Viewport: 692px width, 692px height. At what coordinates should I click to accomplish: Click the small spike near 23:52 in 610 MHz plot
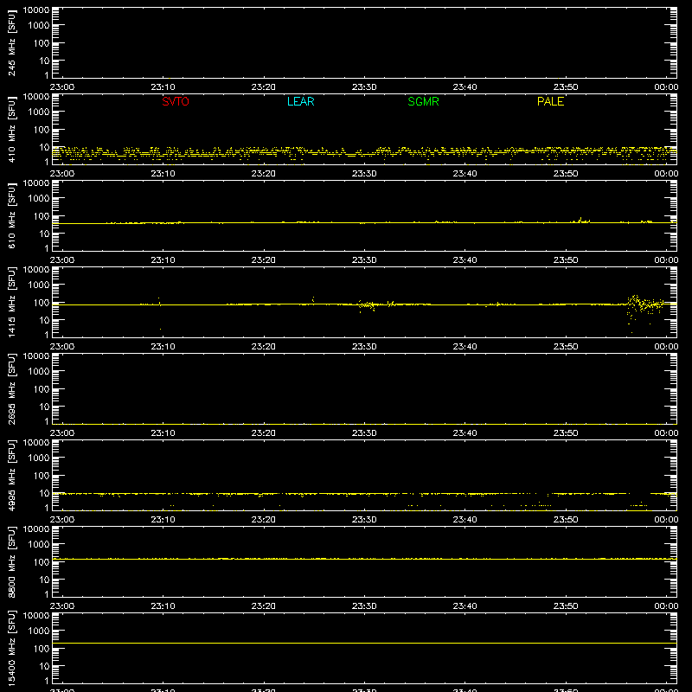pyautogui.click(x=581, y=220)
